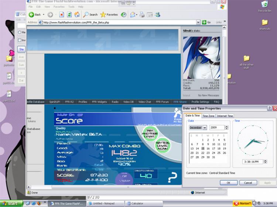Expand the month dropdown showing December
Image resolution: width=277 pixels, height=207 pixels.
click(205, 128)
